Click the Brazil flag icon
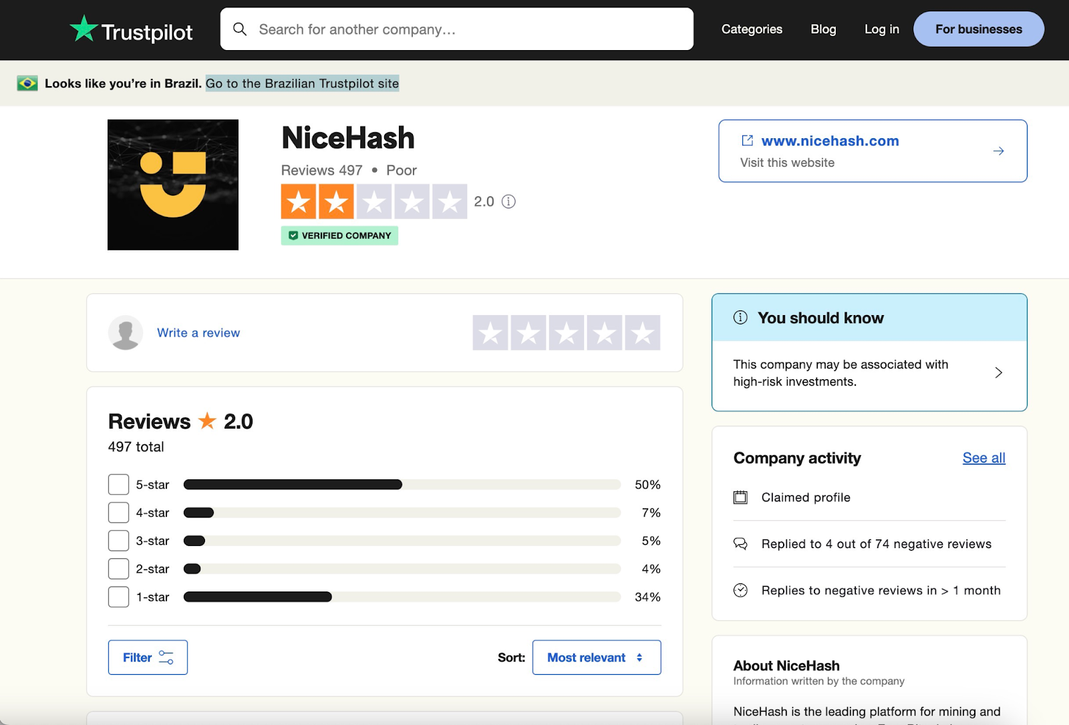 [x=27, y=83]
